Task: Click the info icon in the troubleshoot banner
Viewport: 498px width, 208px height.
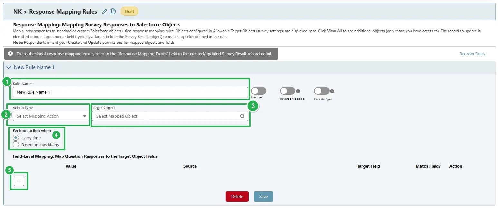Action: (x=10, y=54)
